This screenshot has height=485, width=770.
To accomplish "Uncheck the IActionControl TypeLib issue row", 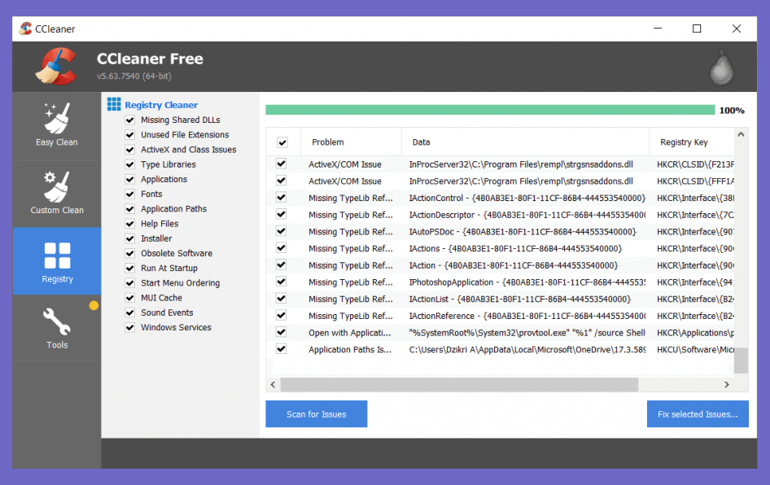I will coord(281,198).
